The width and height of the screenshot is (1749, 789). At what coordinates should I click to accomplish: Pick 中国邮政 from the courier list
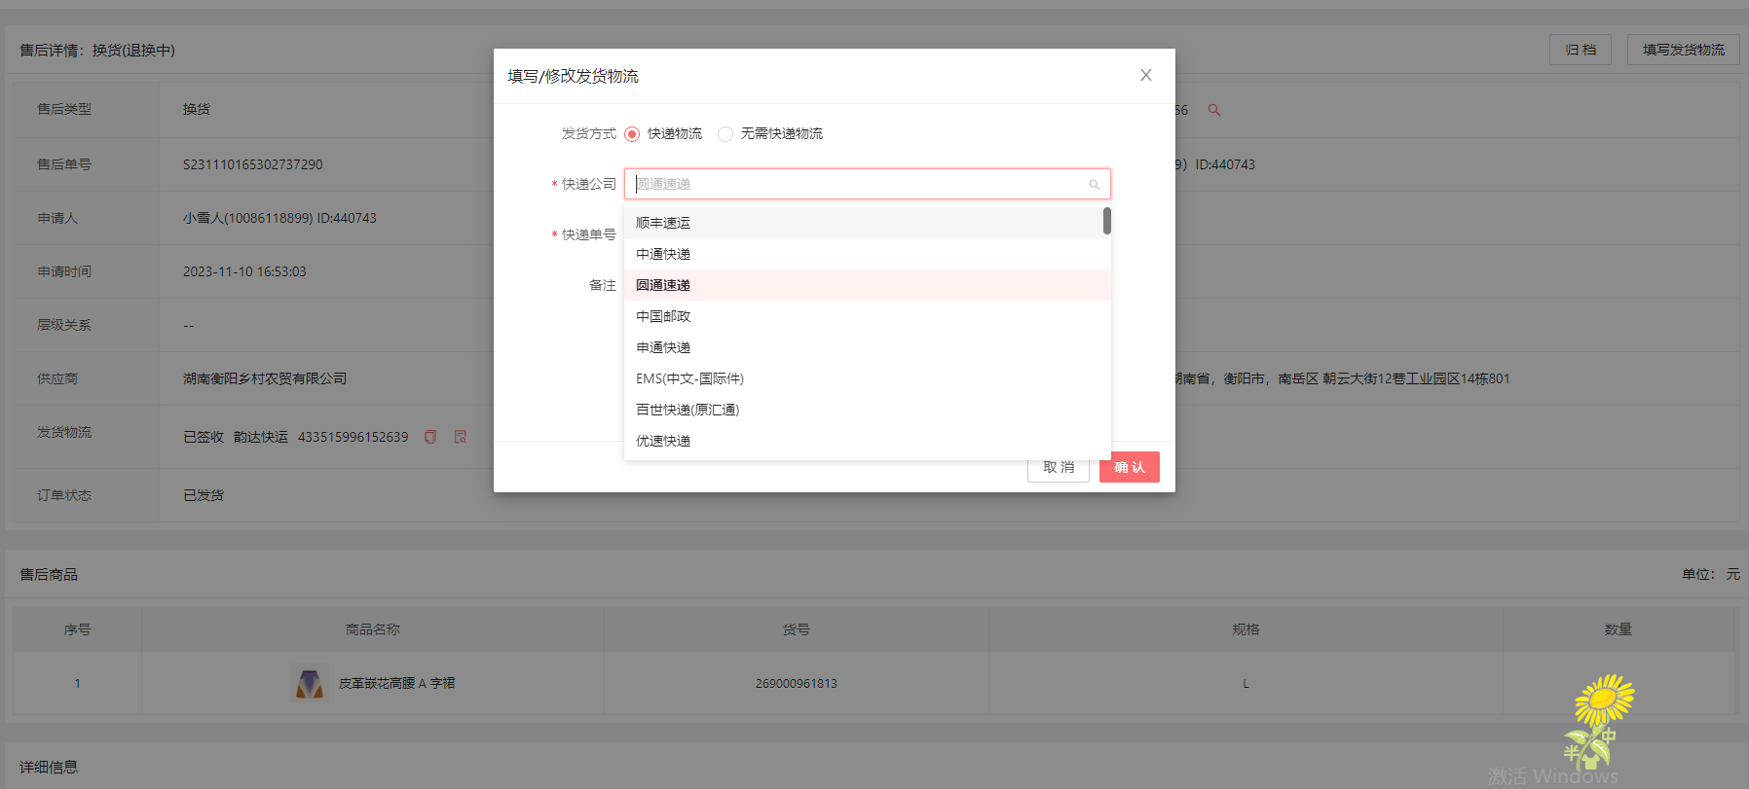[x=663, y=316]
